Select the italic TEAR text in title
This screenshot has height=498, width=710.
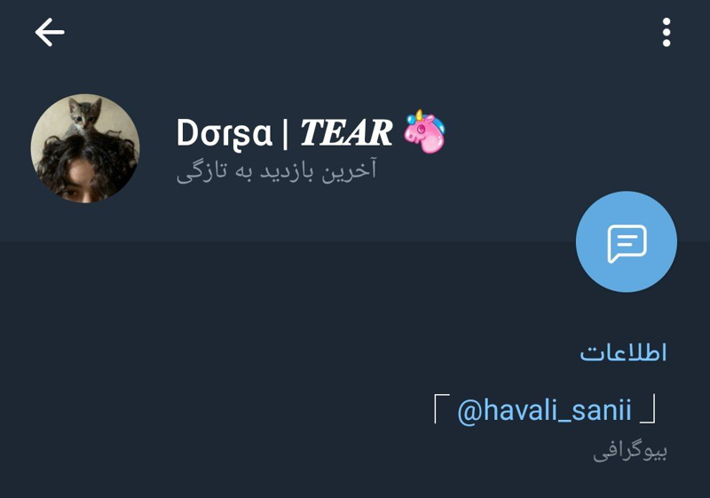pos(346,132)
